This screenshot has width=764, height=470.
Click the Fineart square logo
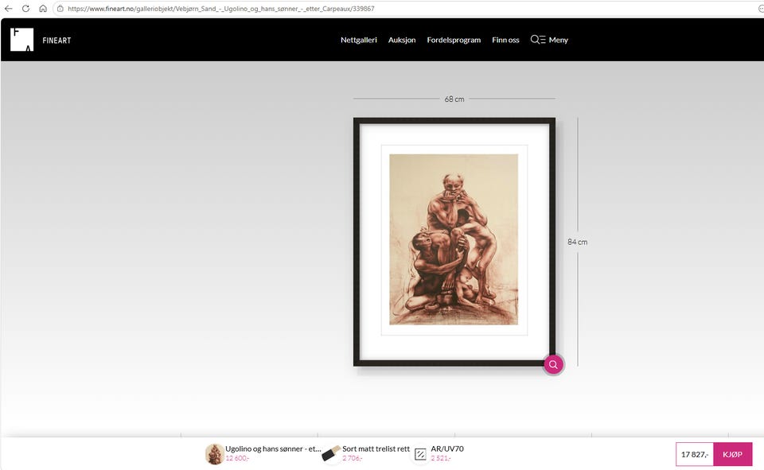(x=22, y=40)
